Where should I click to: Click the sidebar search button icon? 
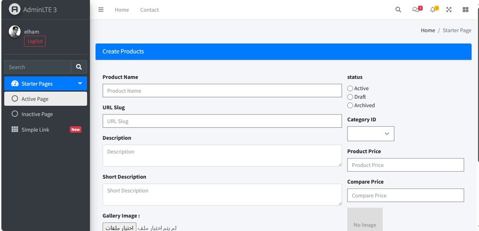[x=79, y=67]
